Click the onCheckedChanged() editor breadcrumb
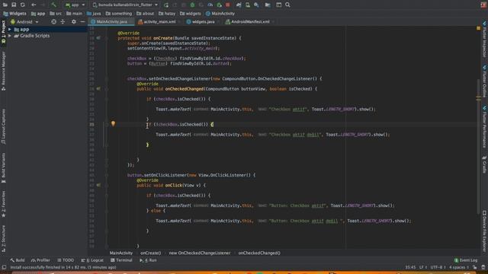Viewport: 488px width, 274px height. (x=259, y=253)
